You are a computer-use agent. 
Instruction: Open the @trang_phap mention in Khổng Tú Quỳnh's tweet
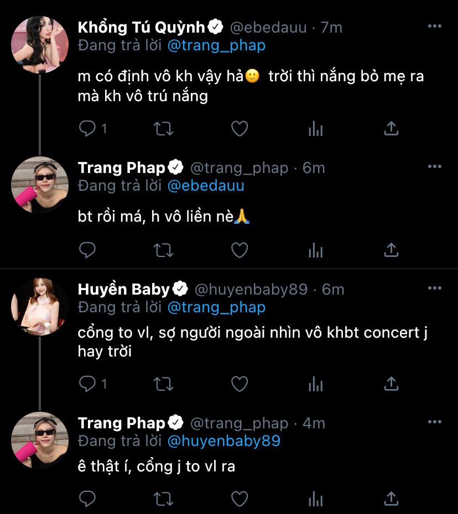[216, 45]
